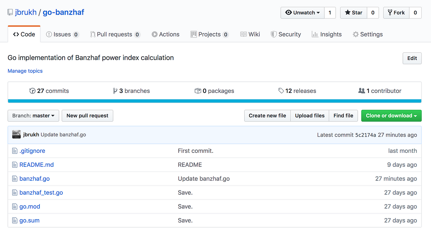Click the file icon beside banzhaf.go
The width and height of the screenshot is (431, 231).
tap(15, 179)
